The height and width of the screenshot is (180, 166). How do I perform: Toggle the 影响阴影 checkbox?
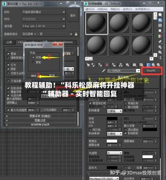click(x=125, y=133)
